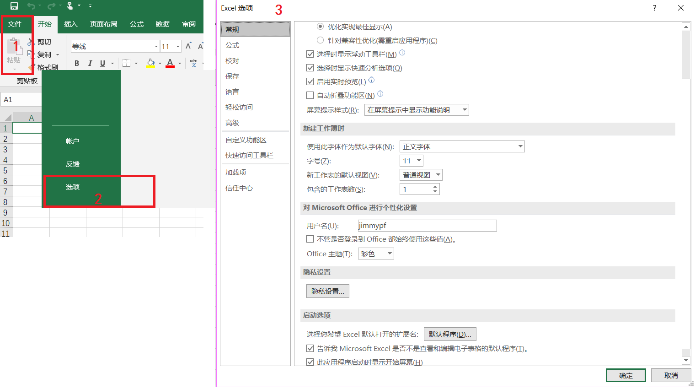Click info icon next to 选择时显示浮动工具栏
Screen dimensions: 695x389
tap(402, 53)
